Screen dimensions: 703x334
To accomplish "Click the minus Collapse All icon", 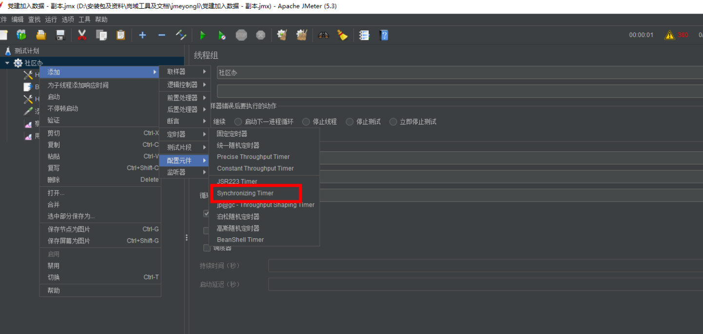I will tap(162, 35).
